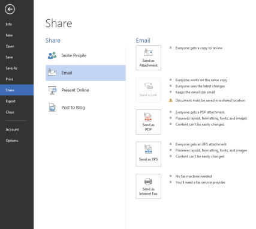256x229 pixels.
Task: Click the blue Share section heading
Action: pyautogui.click(x=53, y=40)
